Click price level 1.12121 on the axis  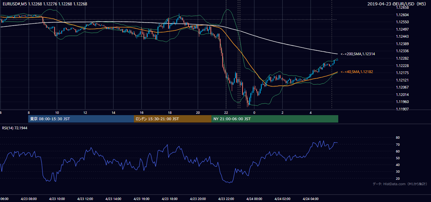(402, 80)
